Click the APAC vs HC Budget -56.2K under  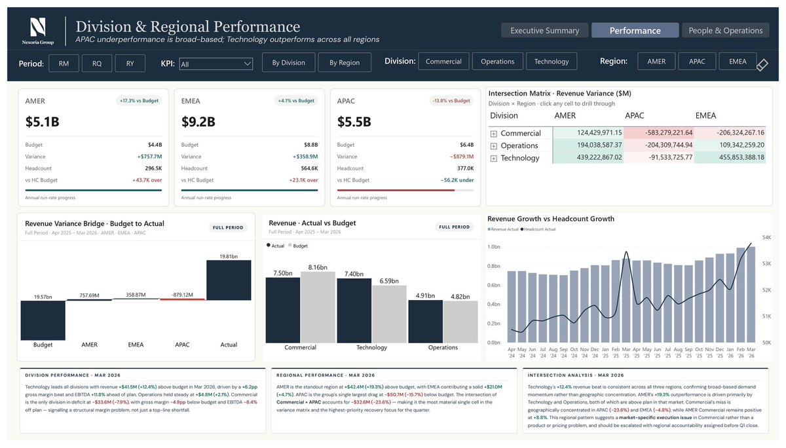coord(457,179)
